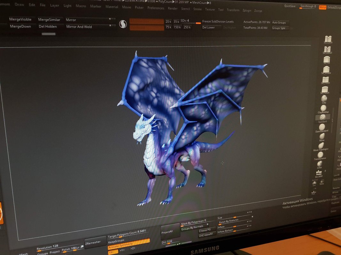341x255 pixels.
Task: Select the SO_Cloth brush icon
Action: [328, 40]
